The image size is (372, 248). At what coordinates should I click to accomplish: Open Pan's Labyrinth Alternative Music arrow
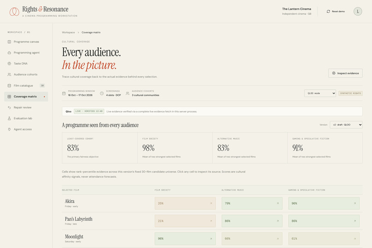[277, 221]
